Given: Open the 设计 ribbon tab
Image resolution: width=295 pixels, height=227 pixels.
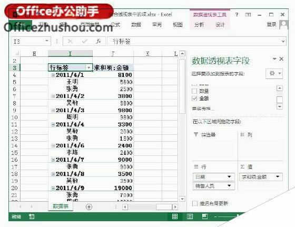Looking at the screenshot, I should pyautogui.click(x=220, y=25).
